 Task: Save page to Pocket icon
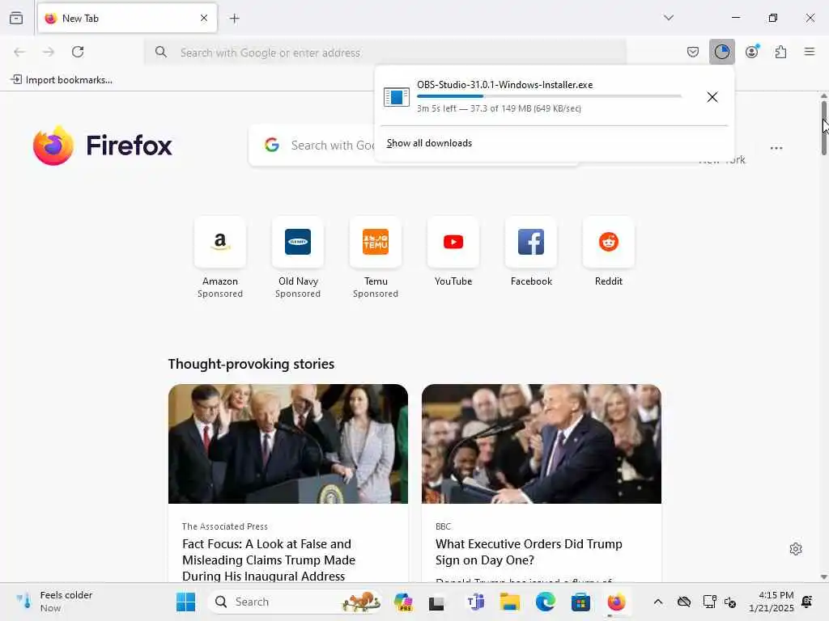[693, 52]
